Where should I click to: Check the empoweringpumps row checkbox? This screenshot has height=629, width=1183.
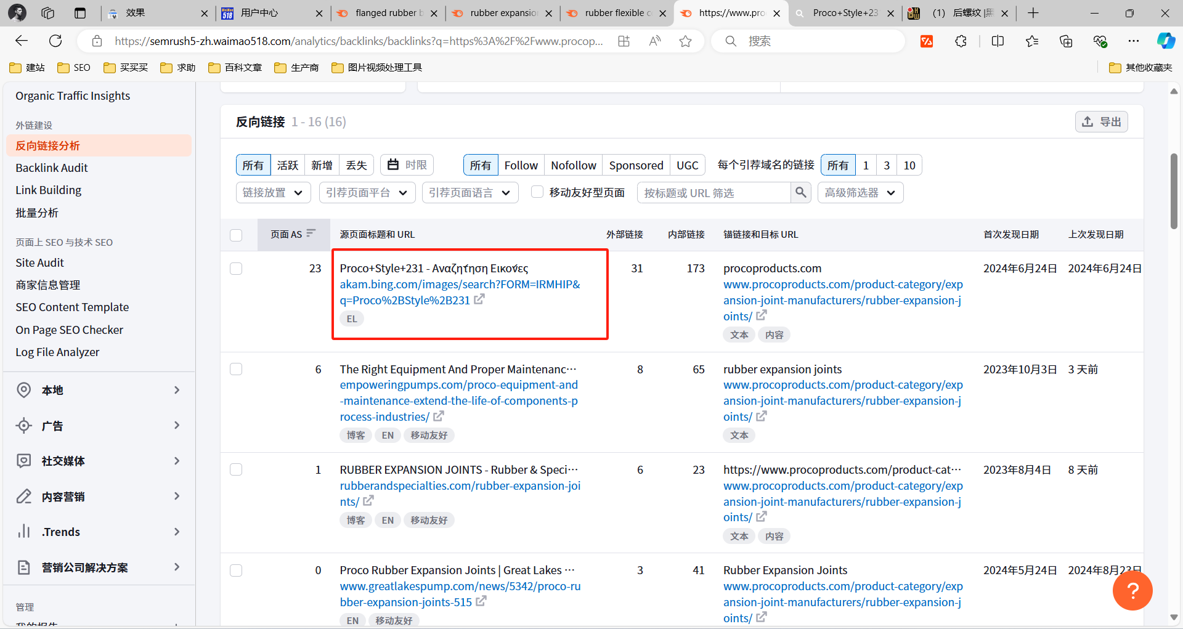tap(236, 369)
